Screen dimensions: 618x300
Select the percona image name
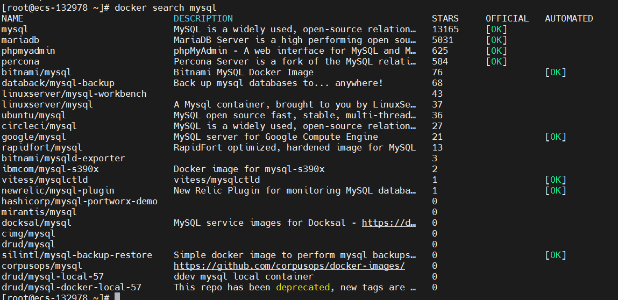[x=20, y=61]
